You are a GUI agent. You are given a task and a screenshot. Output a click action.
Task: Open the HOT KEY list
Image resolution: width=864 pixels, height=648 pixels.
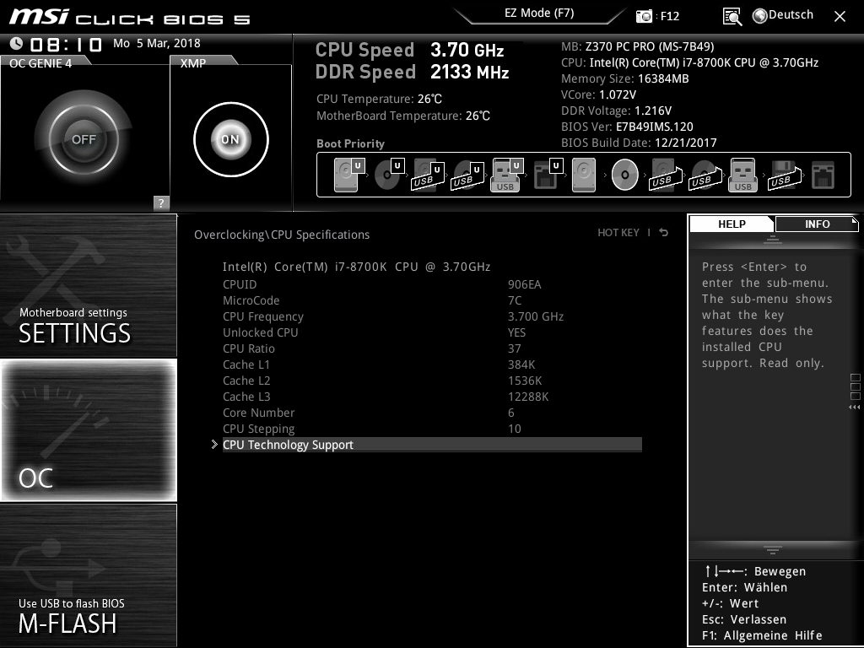(618, 233)
